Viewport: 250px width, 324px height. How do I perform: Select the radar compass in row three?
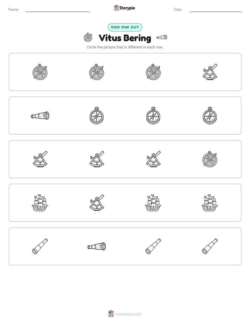(210, 159)
